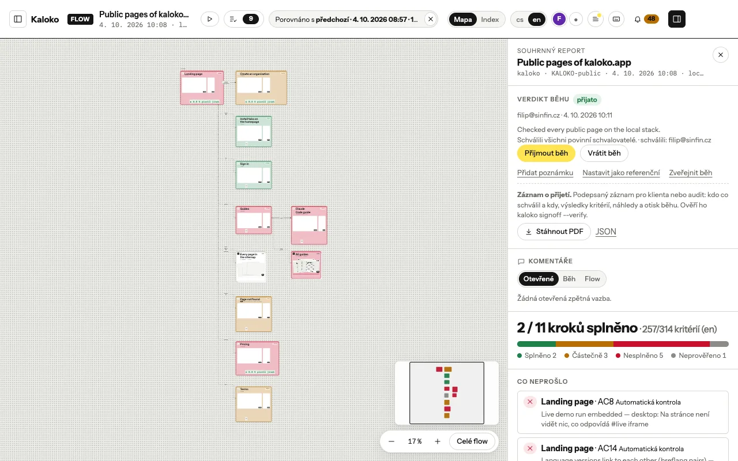Clear the comparison with previous run

pos(430,19)
